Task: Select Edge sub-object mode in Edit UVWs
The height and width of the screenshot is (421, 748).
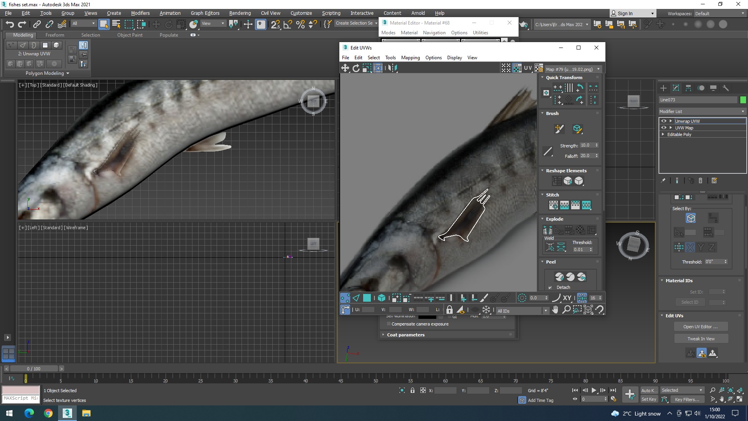Action: pos(356,298)
